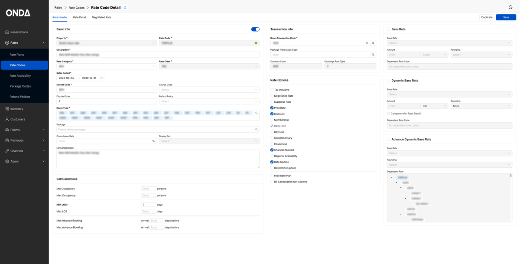520x264 pixels.
Task: Open Reservations via its sidebar icon
Action: tap(7, 32)
